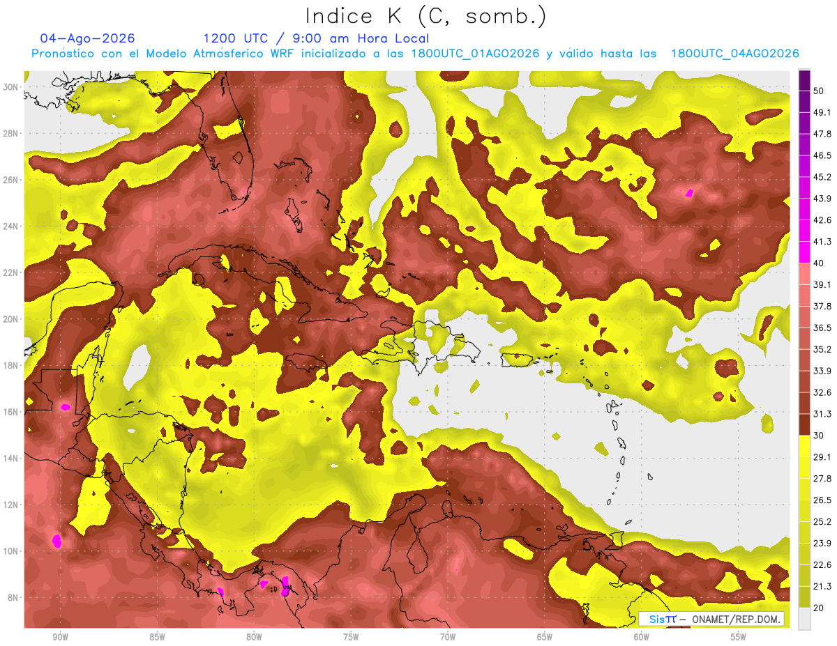The image size is (837, 646).
Task: Click the colorbar value "43.9"
Action: coord(822,199)
